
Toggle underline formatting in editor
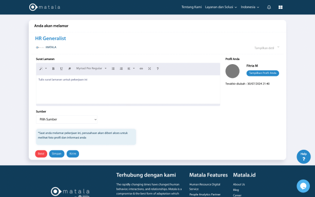(62, 68)
